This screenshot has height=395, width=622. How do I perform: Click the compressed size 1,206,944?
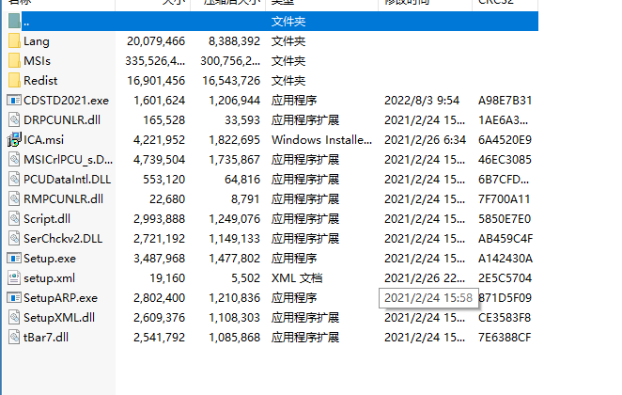(x=235, y=101)
